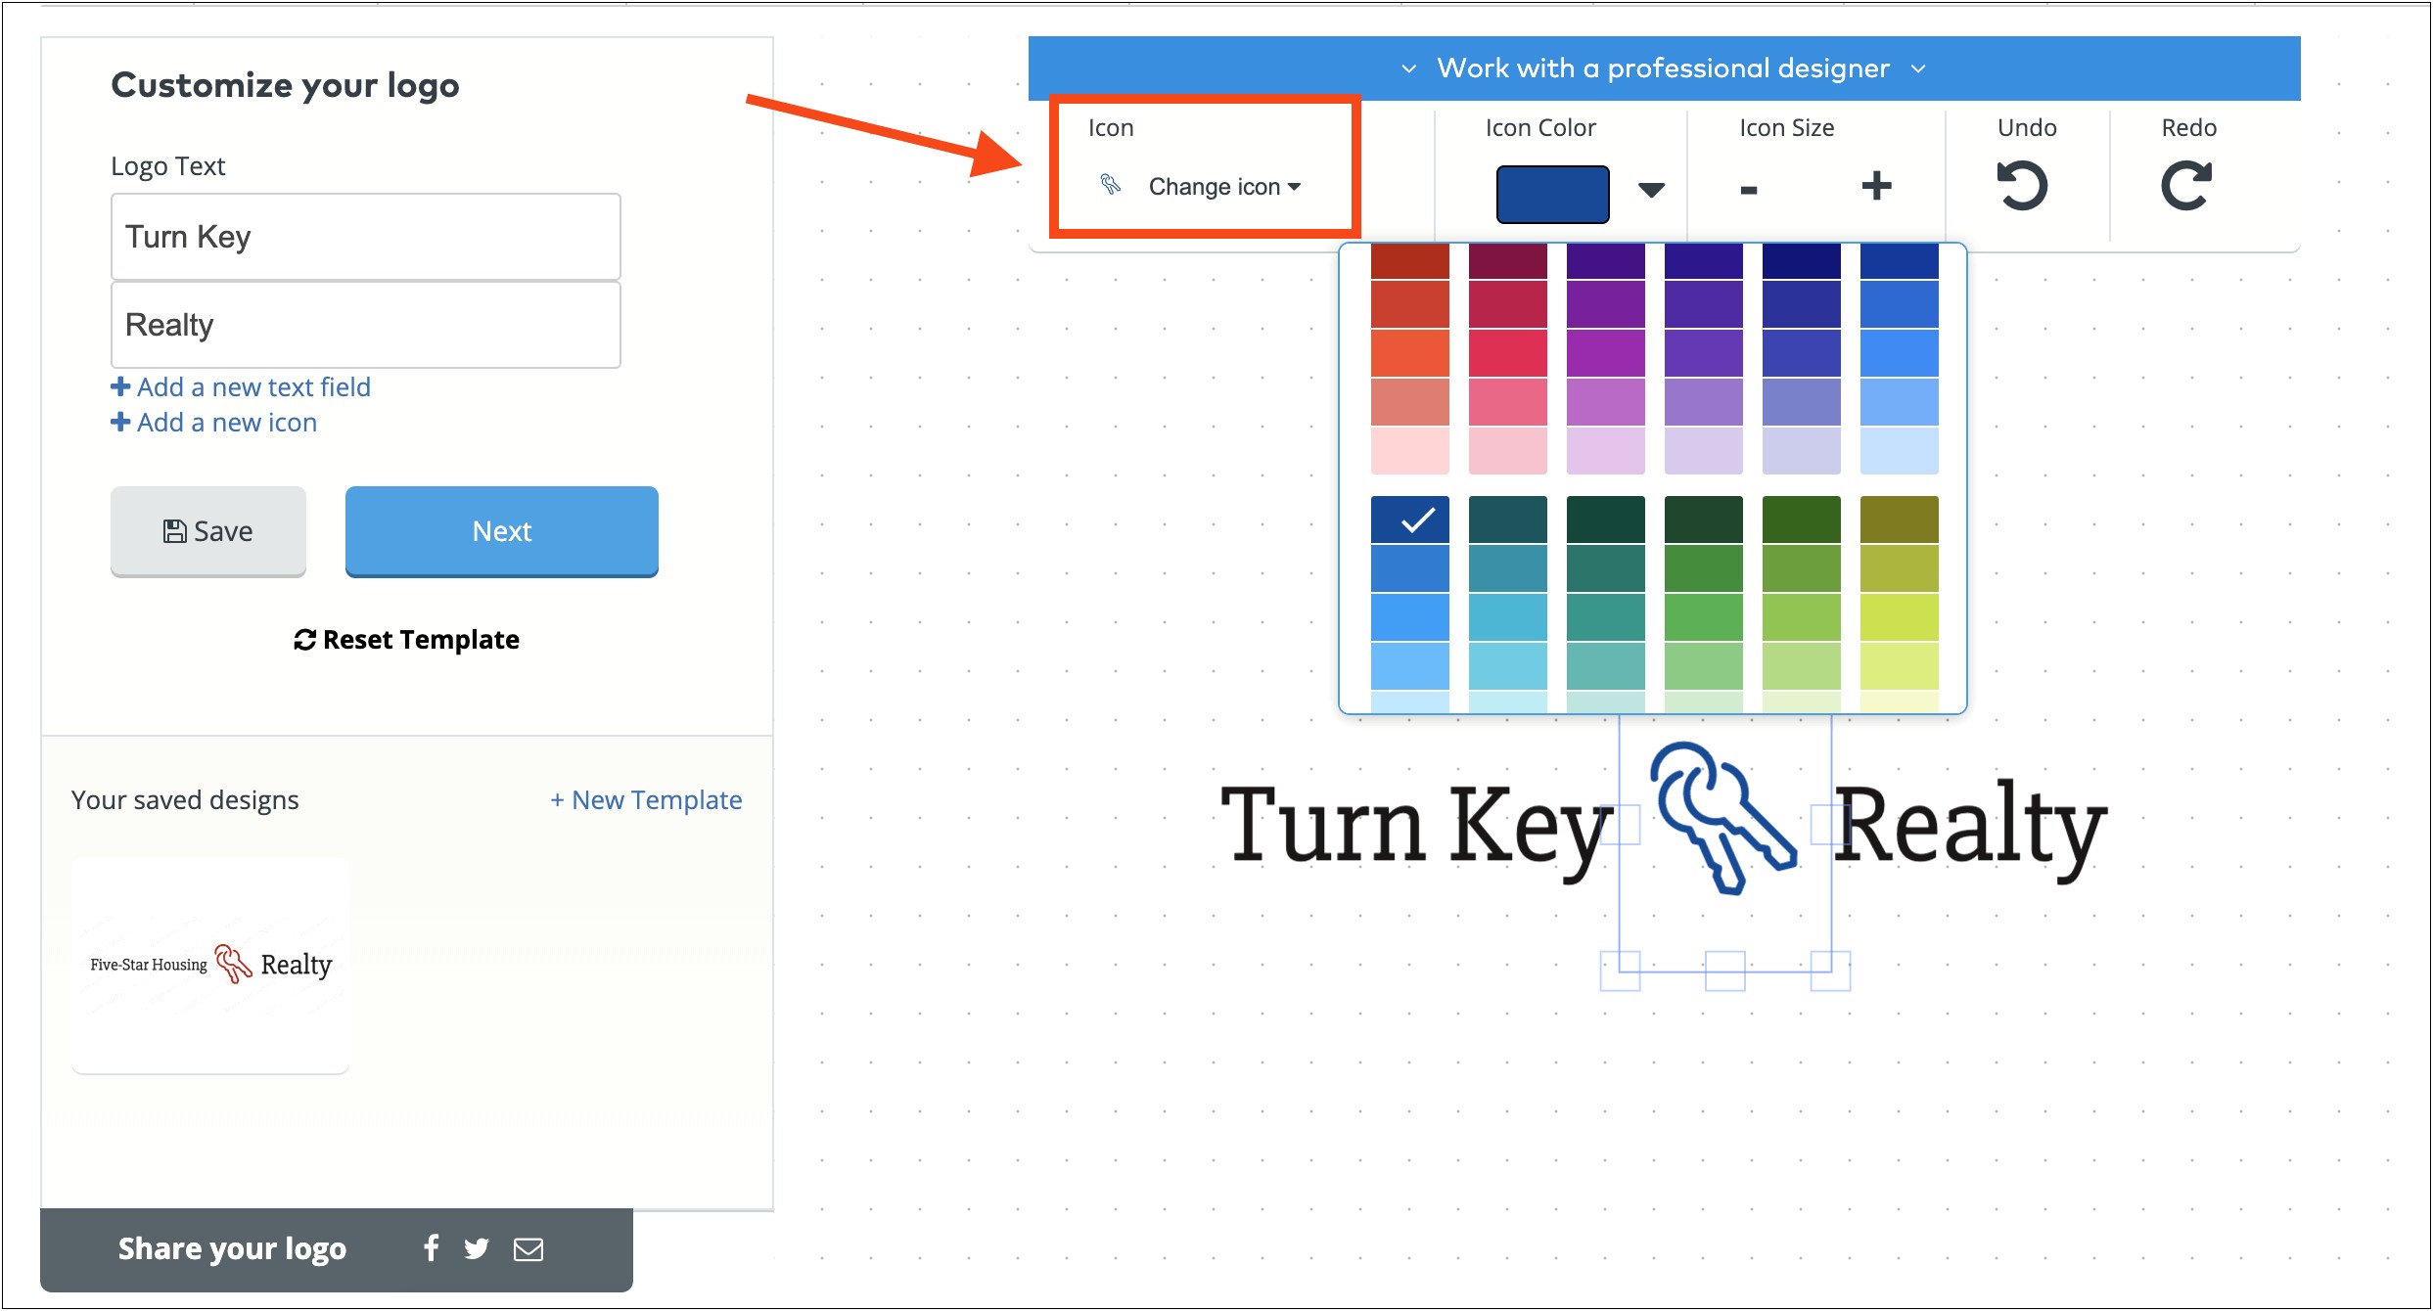Click Add a new text field link

(239, 385)
